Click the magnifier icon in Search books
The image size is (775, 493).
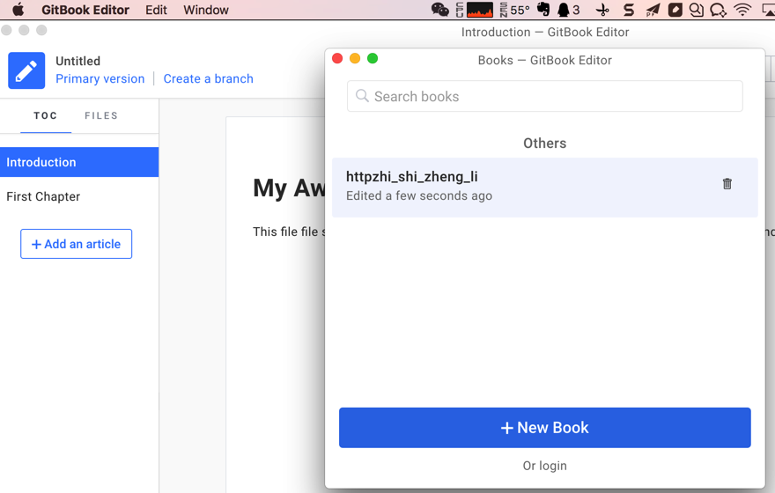tap(362, 96)
